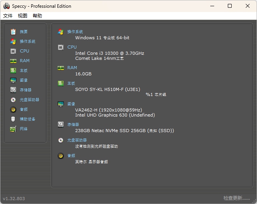Viewport: 257px width, 204px height.
Task: Click the 操作系统 Windows flag icon in sidebar
Action: [13, 42]
